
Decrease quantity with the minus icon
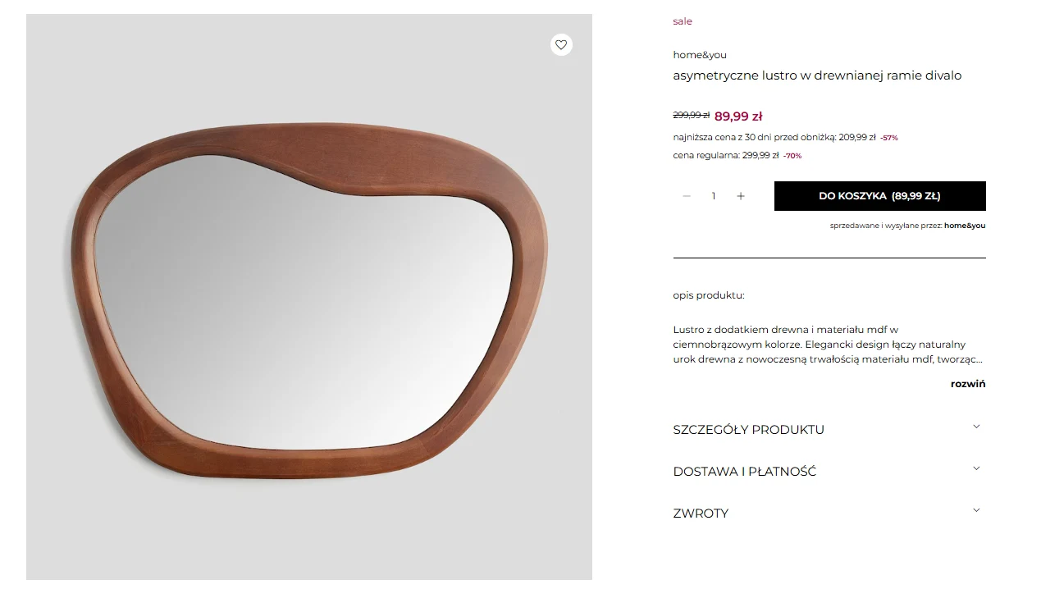point(687,196)
